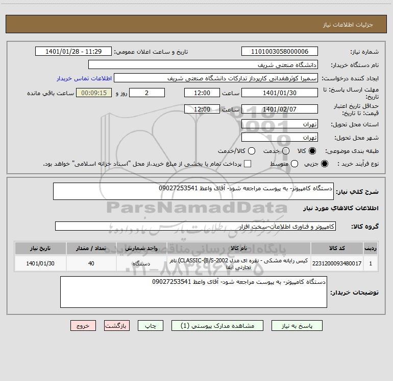Click row number 1 cell

pos(371,263)
